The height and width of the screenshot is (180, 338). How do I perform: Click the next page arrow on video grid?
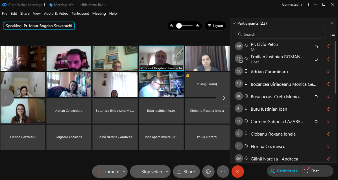(x=224, y=98)
